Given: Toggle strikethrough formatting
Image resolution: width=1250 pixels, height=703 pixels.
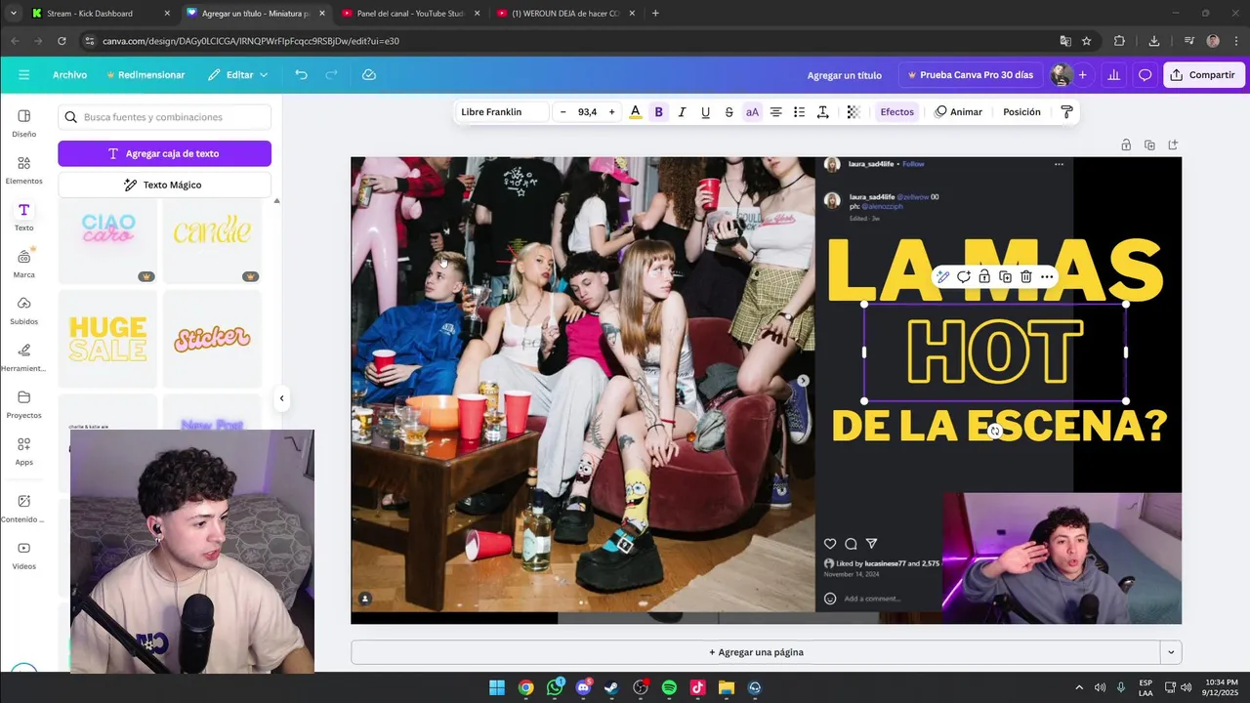Looking at the screenshot, I should [x=729, y=112].
